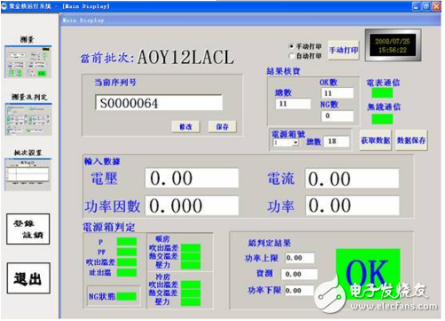The image size is (445, 321).
Task: Click the serial number field S0000064
Action: [159, 103]
